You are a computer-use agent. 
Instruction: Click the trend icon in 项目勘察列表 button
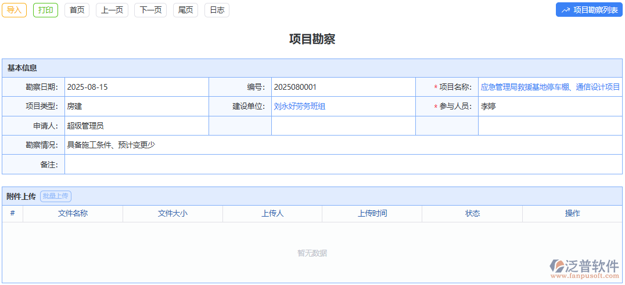pyautogui.click(x=565, y=10)
